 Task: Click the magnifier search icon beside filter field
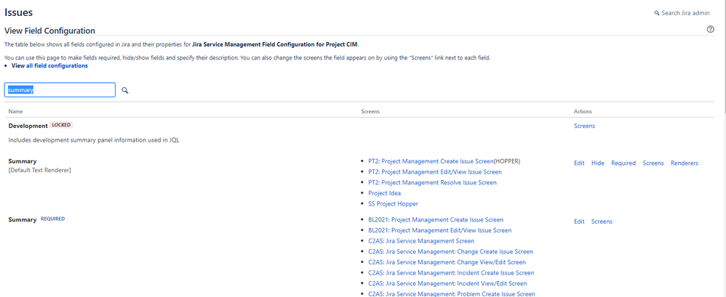pos(124,90)
